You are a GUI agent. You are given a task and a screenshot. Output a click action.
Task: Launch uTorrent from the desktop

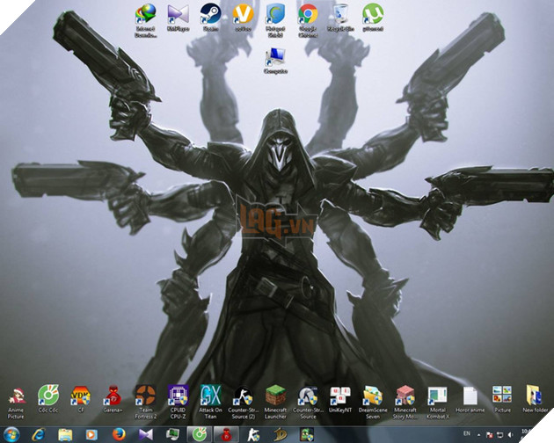click(373, 17)
